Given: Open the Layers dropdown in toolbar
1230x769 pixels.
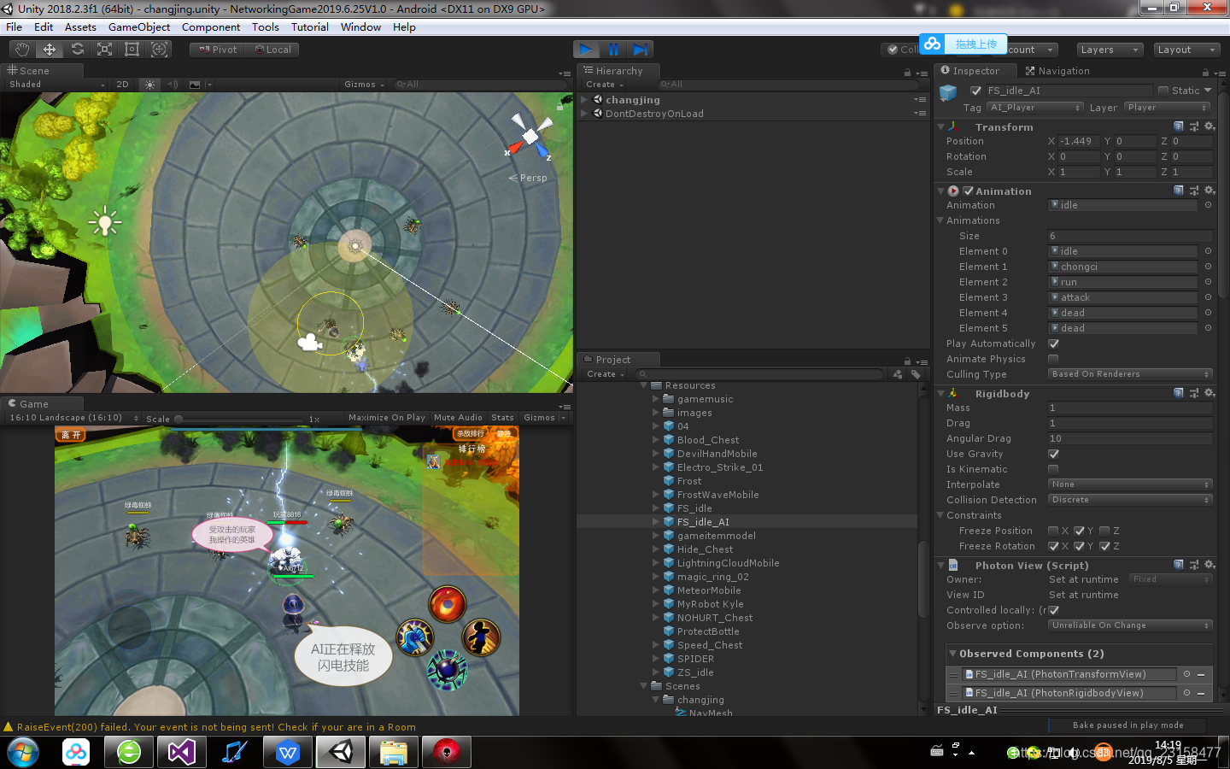Looking at the screenshot, I should [x=1109, y=50].
